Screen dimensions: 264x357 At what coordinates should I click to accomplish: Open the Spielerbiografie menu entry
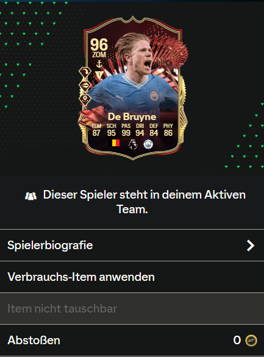coord(132,246)
